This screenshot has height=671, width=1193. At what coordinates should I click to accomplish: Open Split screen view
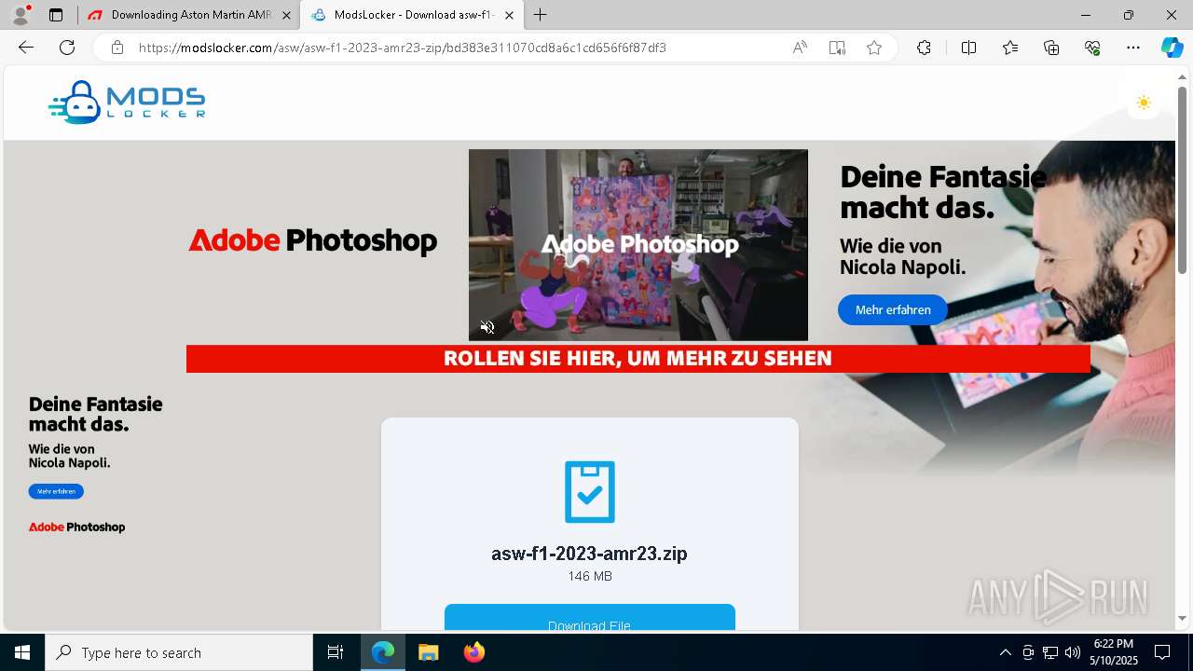[968, 48]
